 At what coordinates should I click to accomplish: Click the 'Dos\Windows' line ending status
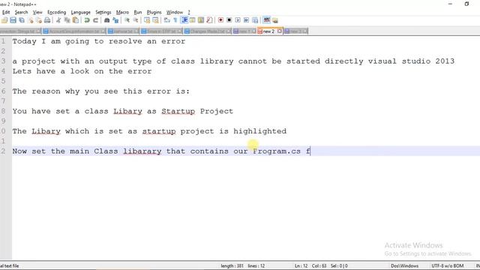pos(404,265)
